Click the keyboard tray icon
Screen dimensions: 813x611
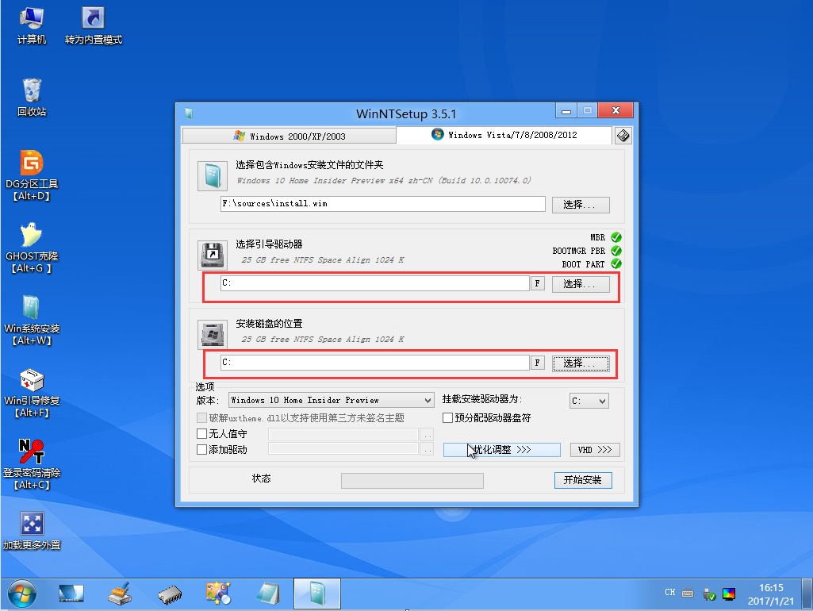[688, 592]
